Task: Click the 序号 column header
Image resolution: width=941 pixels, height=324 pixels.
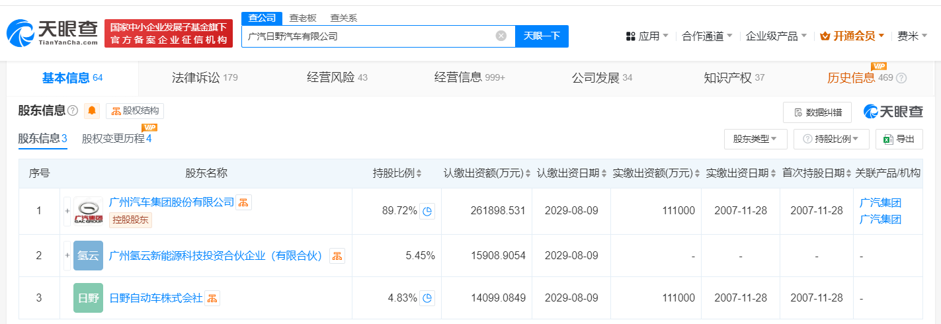Action: tap(39, 173)
